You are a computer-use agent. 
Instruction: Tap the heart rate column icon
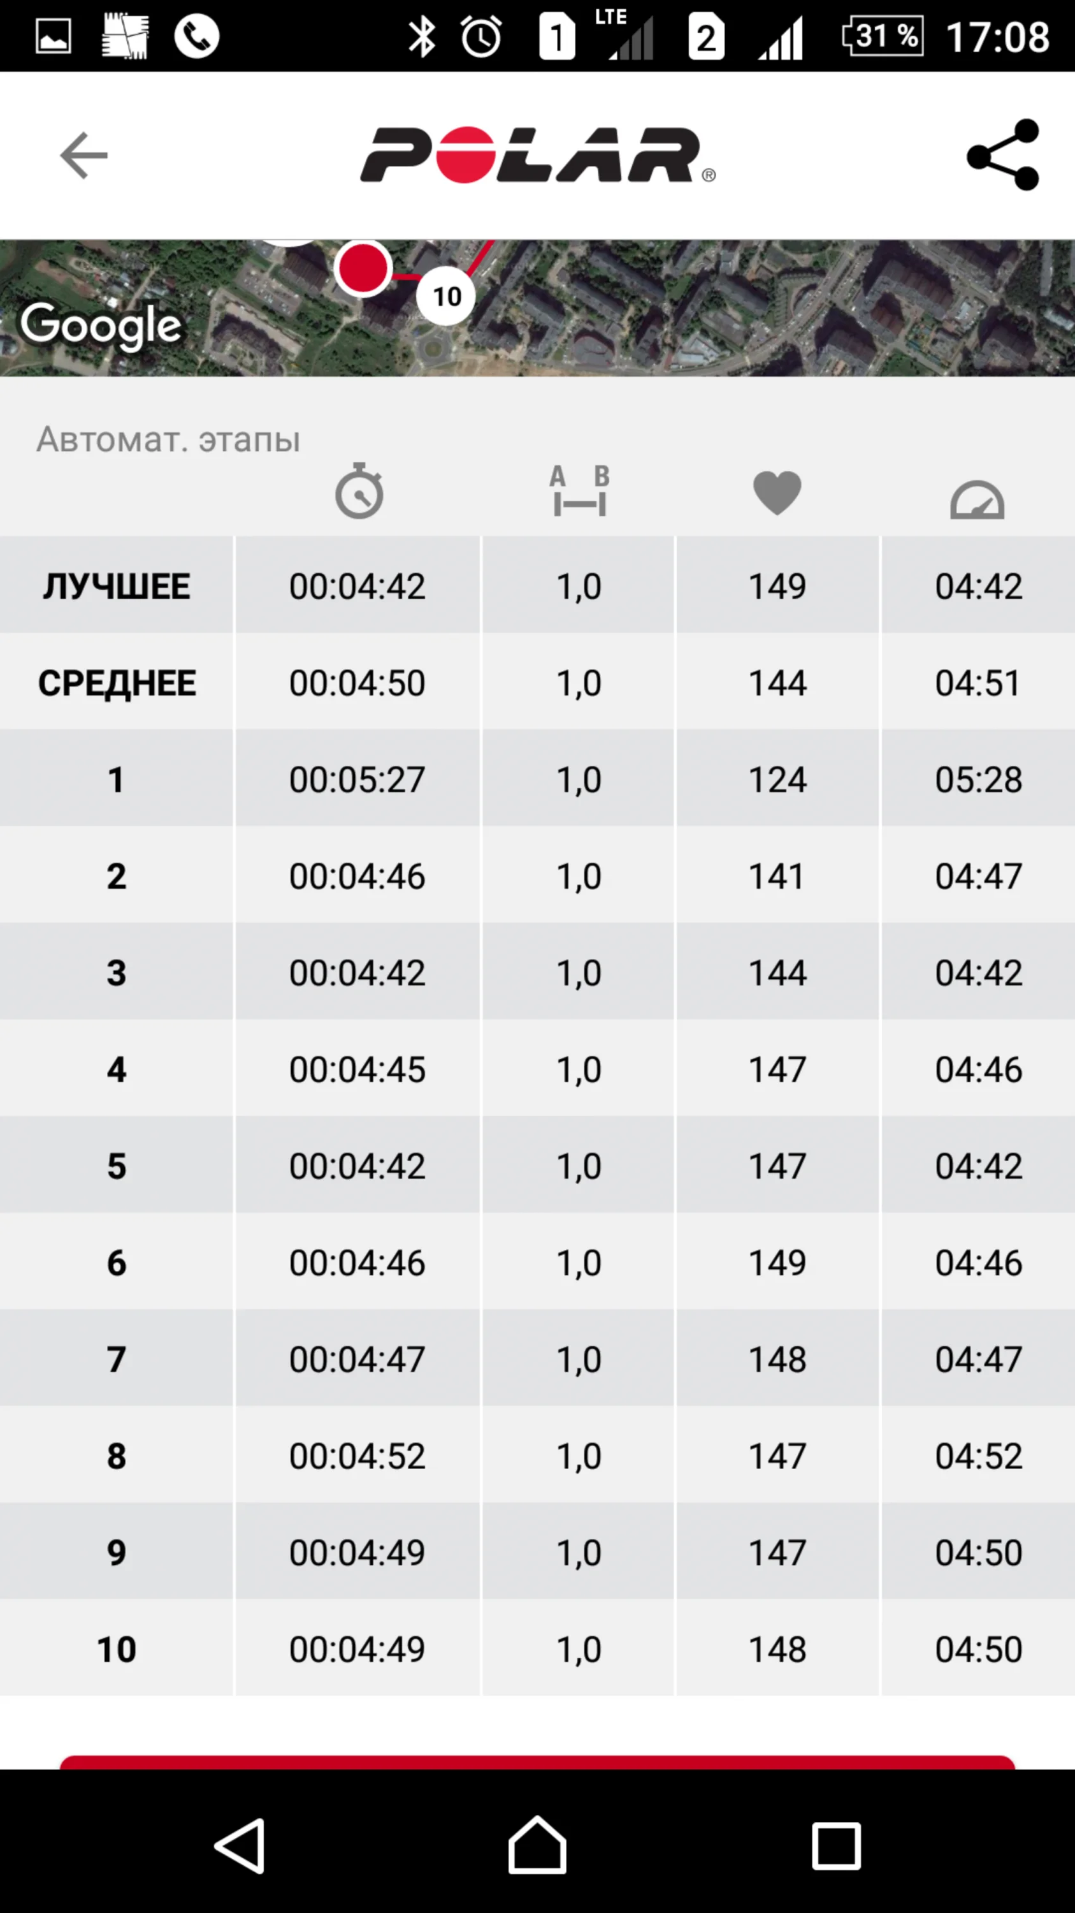pyautogui.click(x=777, y=492)
